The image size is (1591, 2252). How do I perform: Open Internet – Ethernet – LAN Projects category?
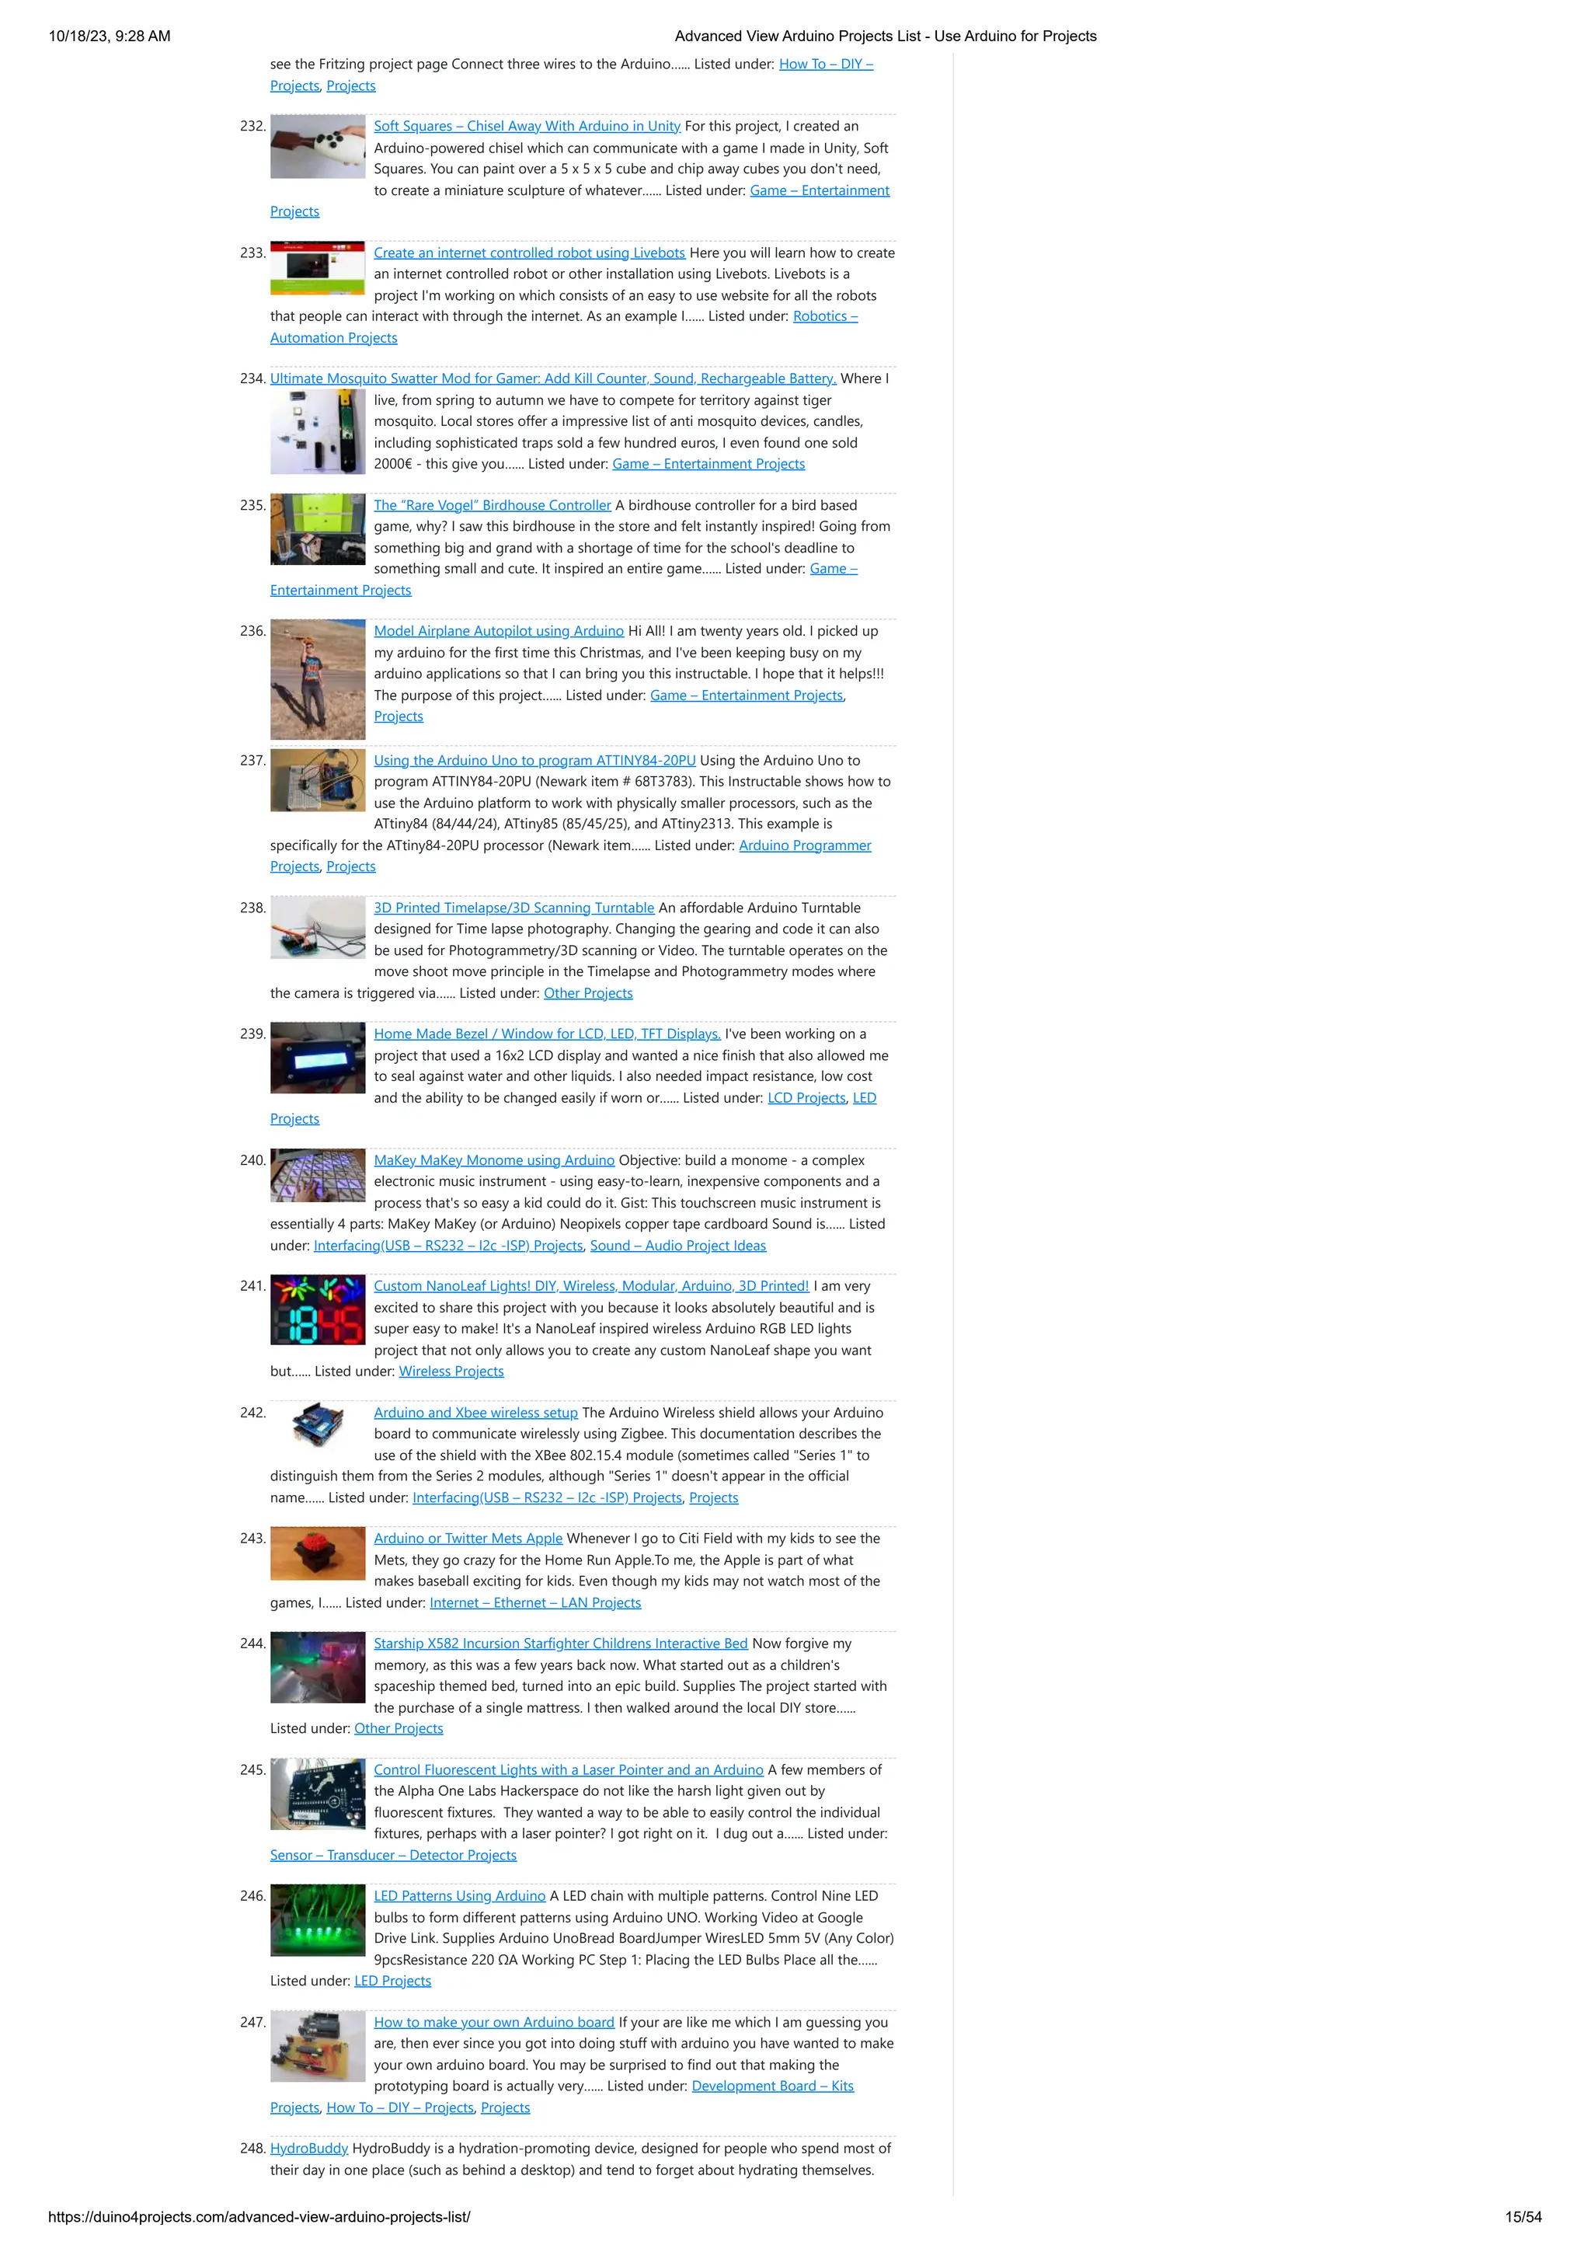coord(535,1602)
